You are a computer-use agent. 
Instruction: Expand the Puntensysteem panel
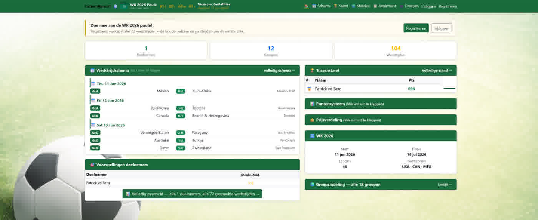click(x=380, y=104)
